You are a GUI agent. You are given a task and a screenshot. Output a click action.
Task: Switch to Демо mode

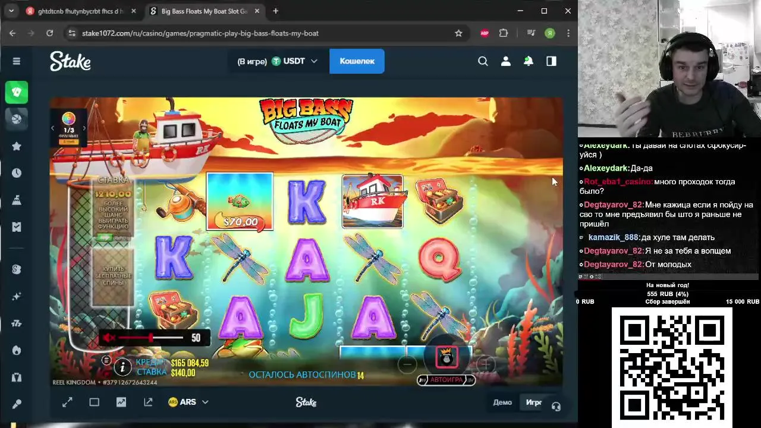click(x=502, y=402)
